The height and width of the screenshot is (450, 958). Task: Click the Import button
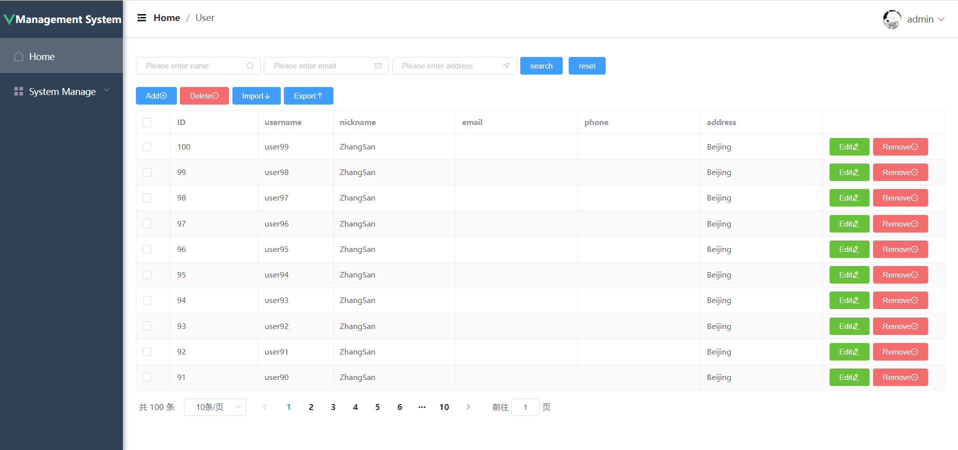[x=256, y=96]
